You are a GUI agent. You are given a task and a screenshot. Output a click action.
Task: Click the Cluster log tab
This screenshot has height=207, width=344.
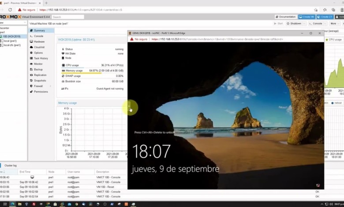(10, 166)
